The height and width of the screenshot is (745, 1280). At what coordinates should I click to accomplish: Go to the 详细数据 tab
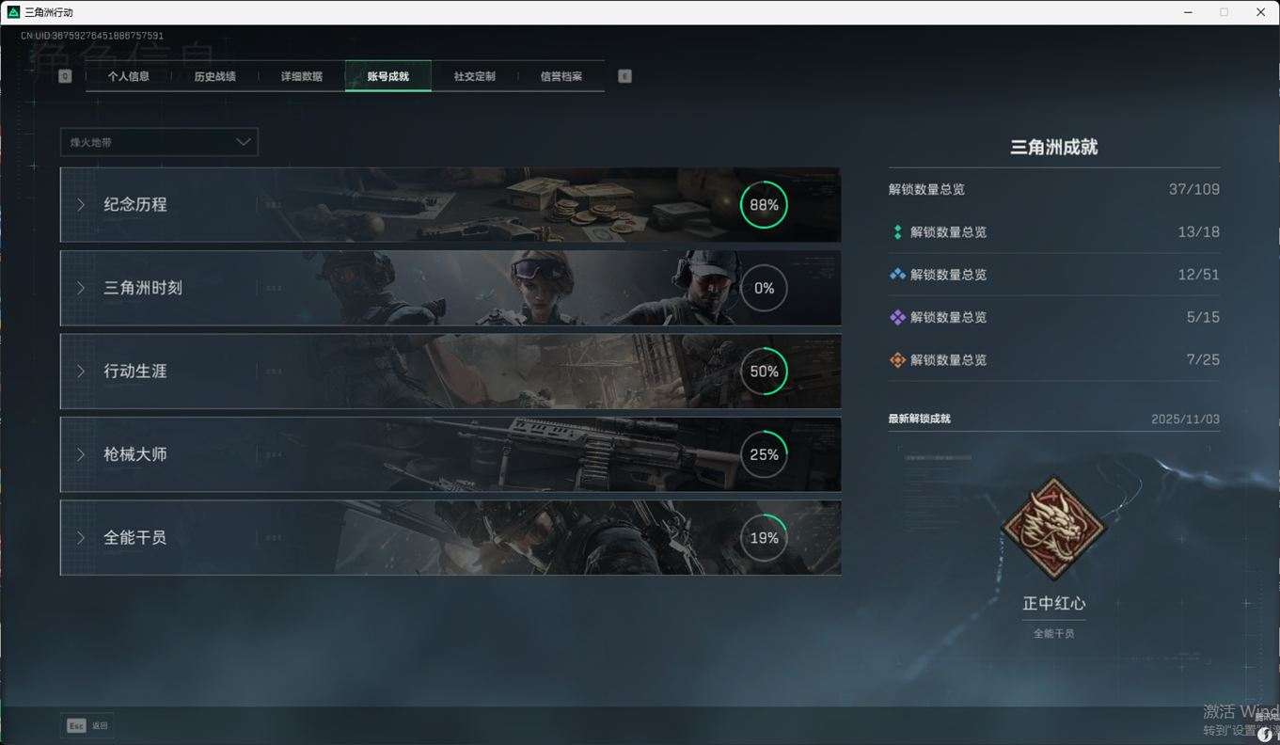(x=302, y=76)
